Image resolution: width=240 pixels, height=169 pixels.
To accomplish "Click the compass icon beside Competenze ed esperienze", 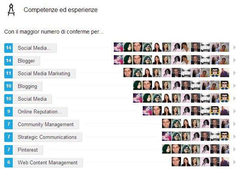I will tap(11, 10).
